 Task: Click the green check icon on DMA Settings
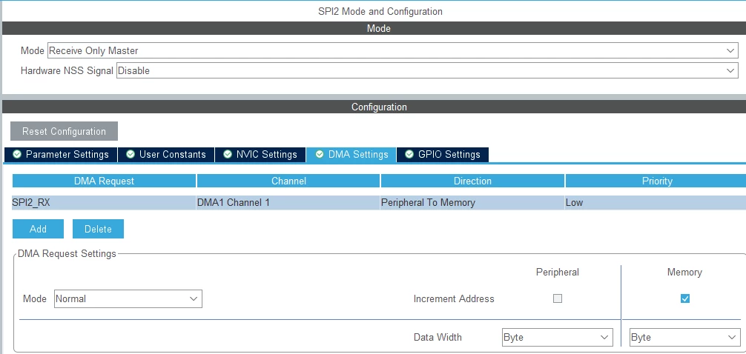pyautogui.click(x=320, y=155)
